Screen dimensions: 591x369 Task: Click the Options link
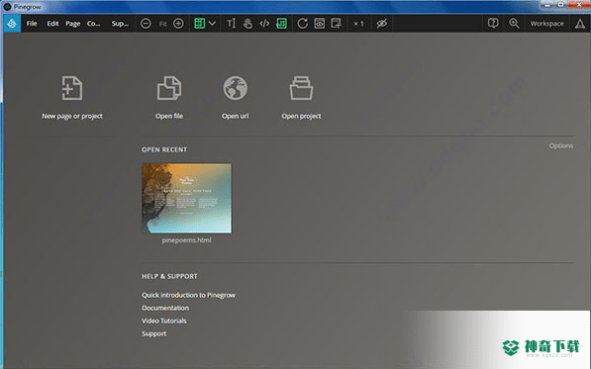coord(561,145)
